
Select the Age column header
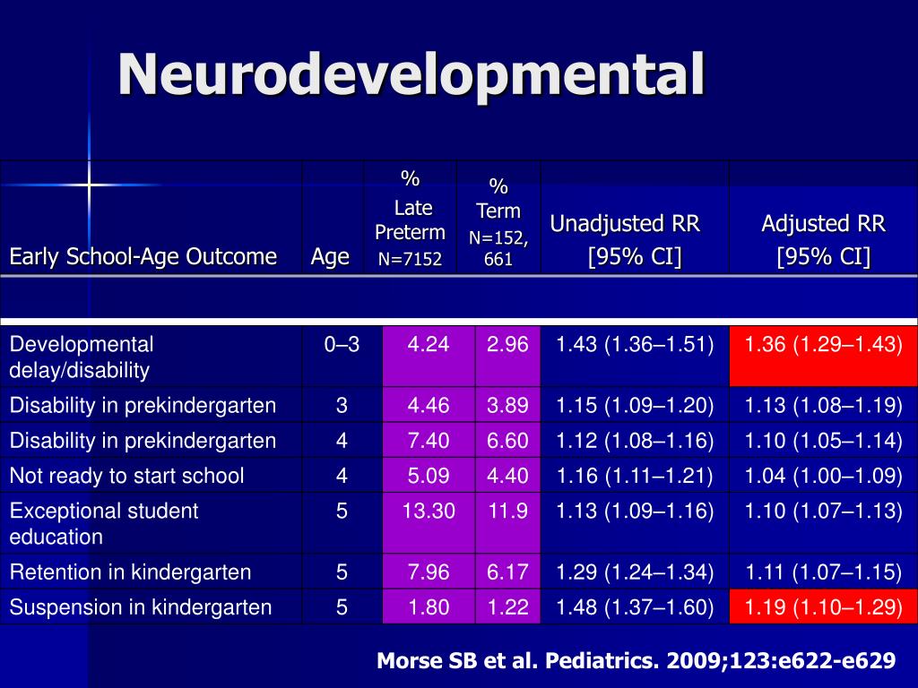point(330,256)
